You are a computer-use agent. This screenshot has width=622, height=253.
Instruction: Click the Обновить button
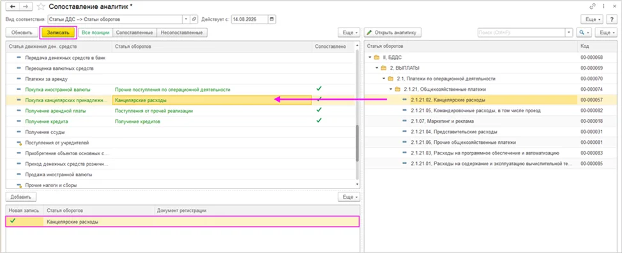[x=22, y=33]
